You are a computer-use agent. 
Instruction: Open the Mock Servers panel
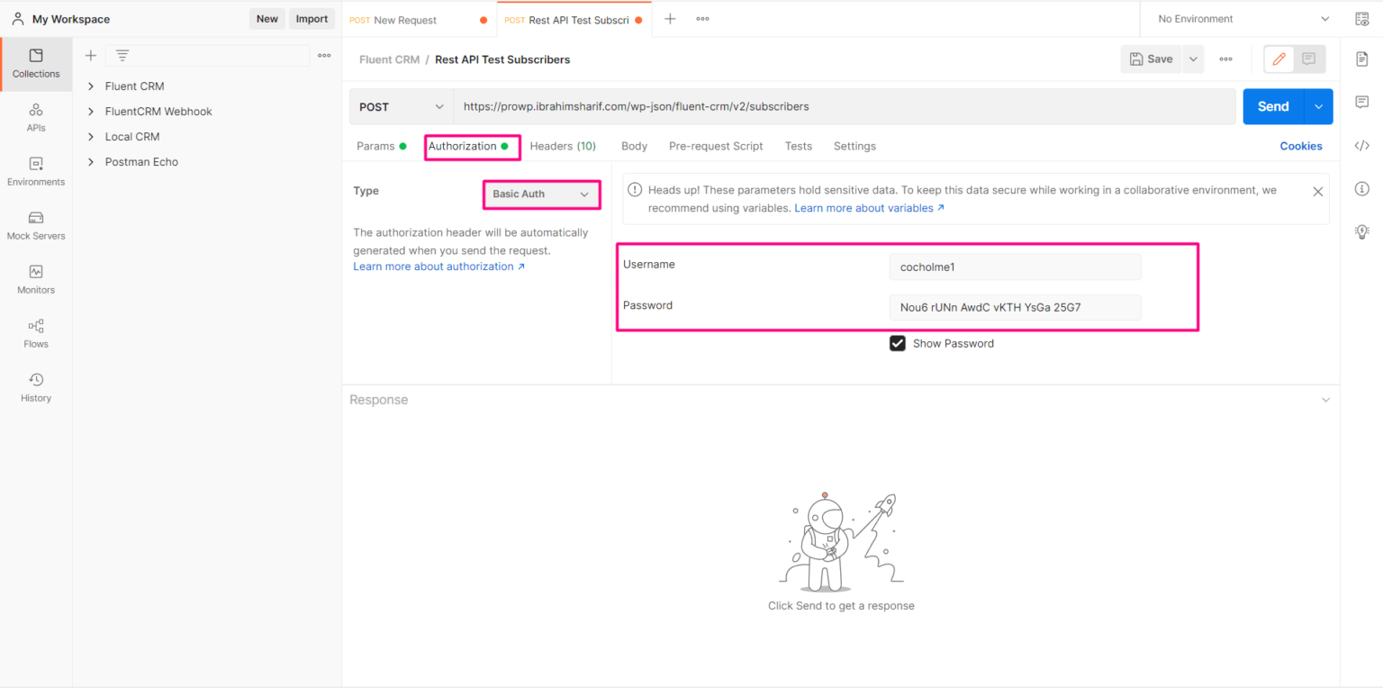coord(36,226)
